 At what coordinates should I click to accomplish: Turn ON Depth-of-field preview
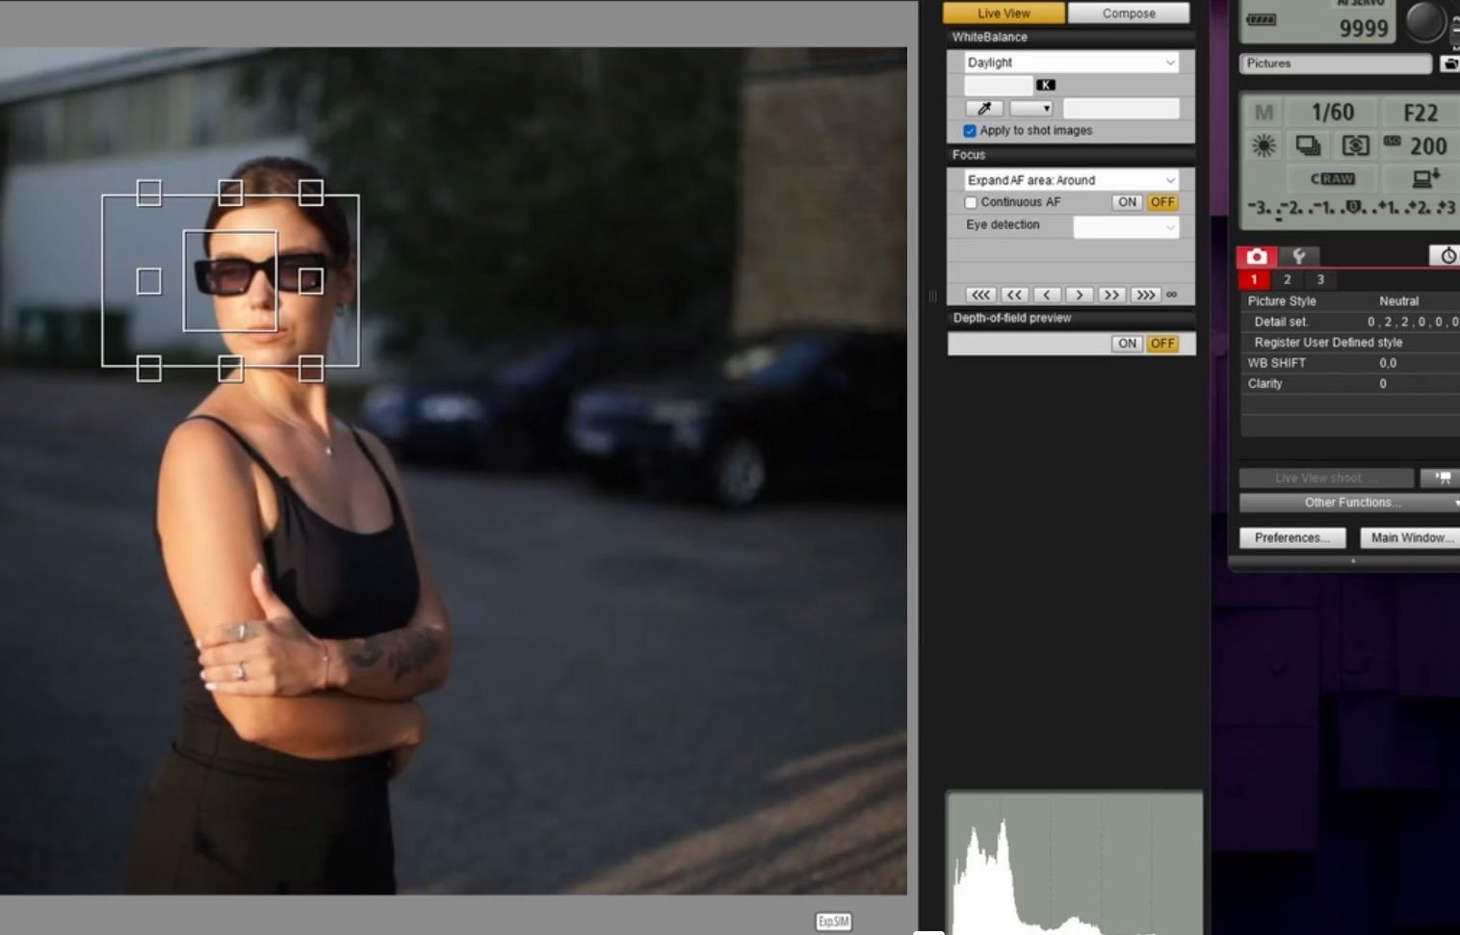(1127, 344)
